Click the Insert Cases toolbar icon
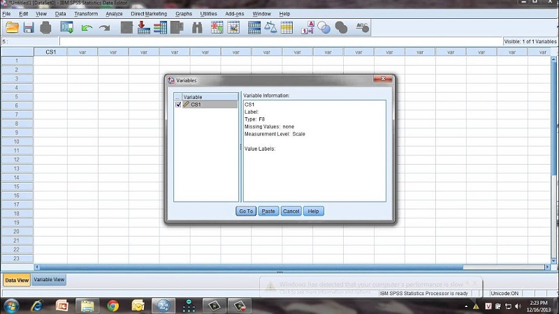Image resolution: width=559 pixels, height=314 pixels. [x=217, y=27]
